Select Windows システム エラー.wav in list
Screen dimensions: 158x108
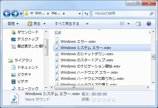(102, 48)
